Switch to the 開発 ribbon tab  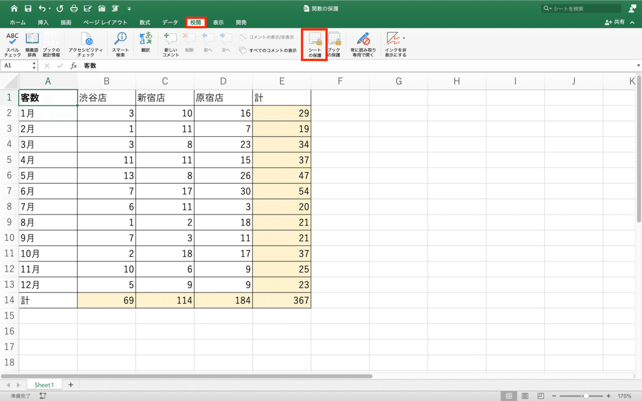coord(240,22)
